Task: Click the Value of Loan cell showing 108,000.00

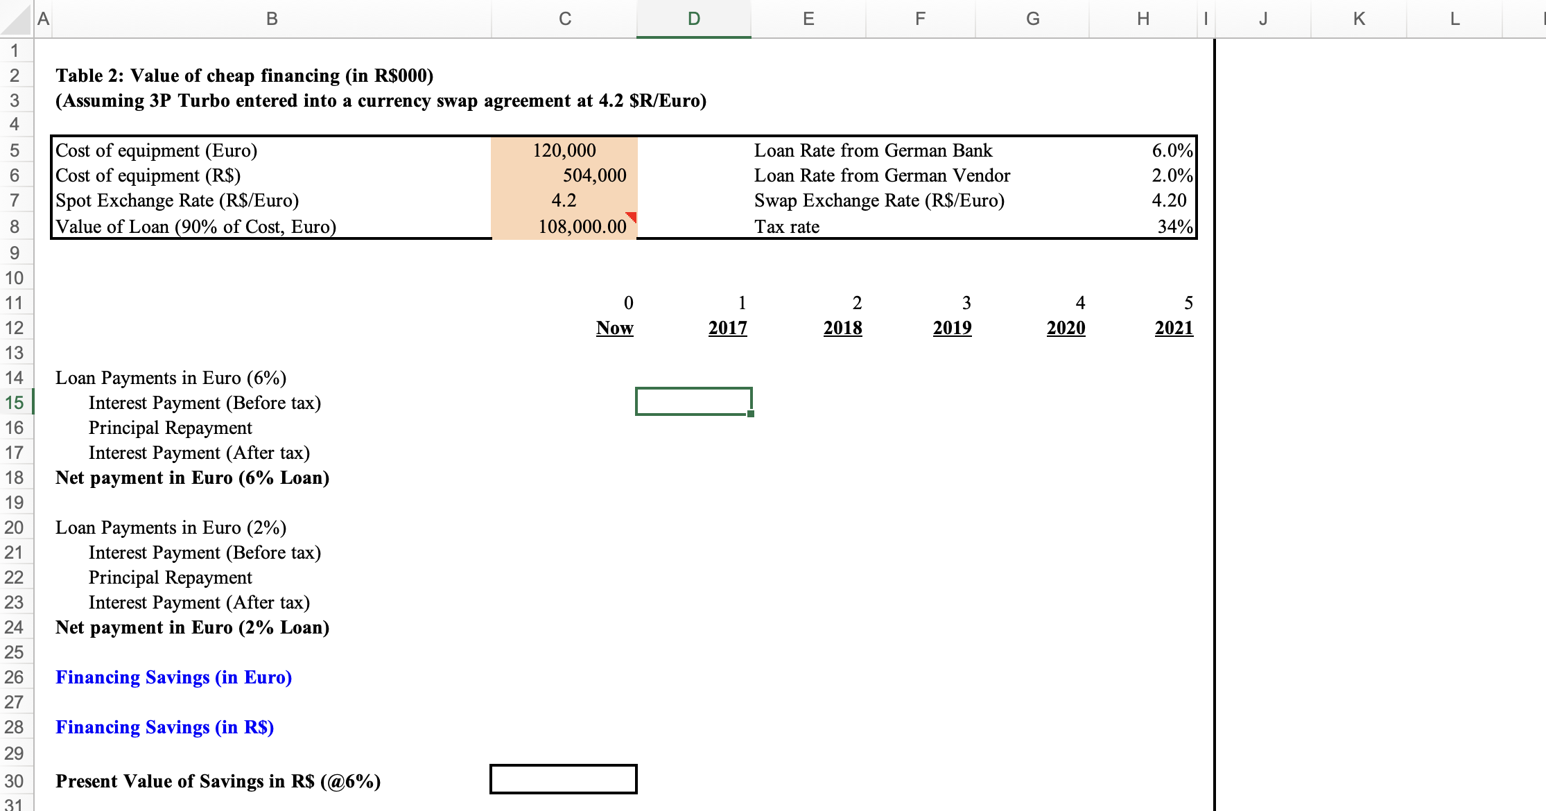Action: click(x=564, y=227)
